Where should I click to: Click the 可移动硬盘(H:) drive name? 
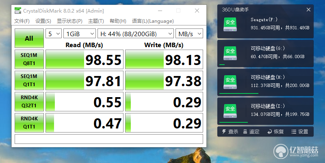tap(268, 77)
